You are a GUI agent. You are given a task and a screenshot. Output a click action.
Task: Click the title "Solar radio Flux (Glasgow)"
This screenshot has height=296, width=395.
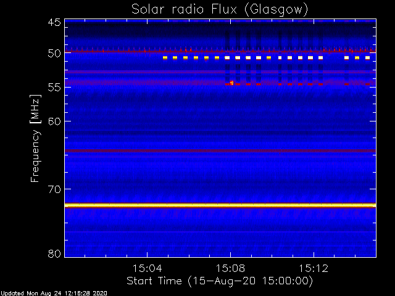220,10
